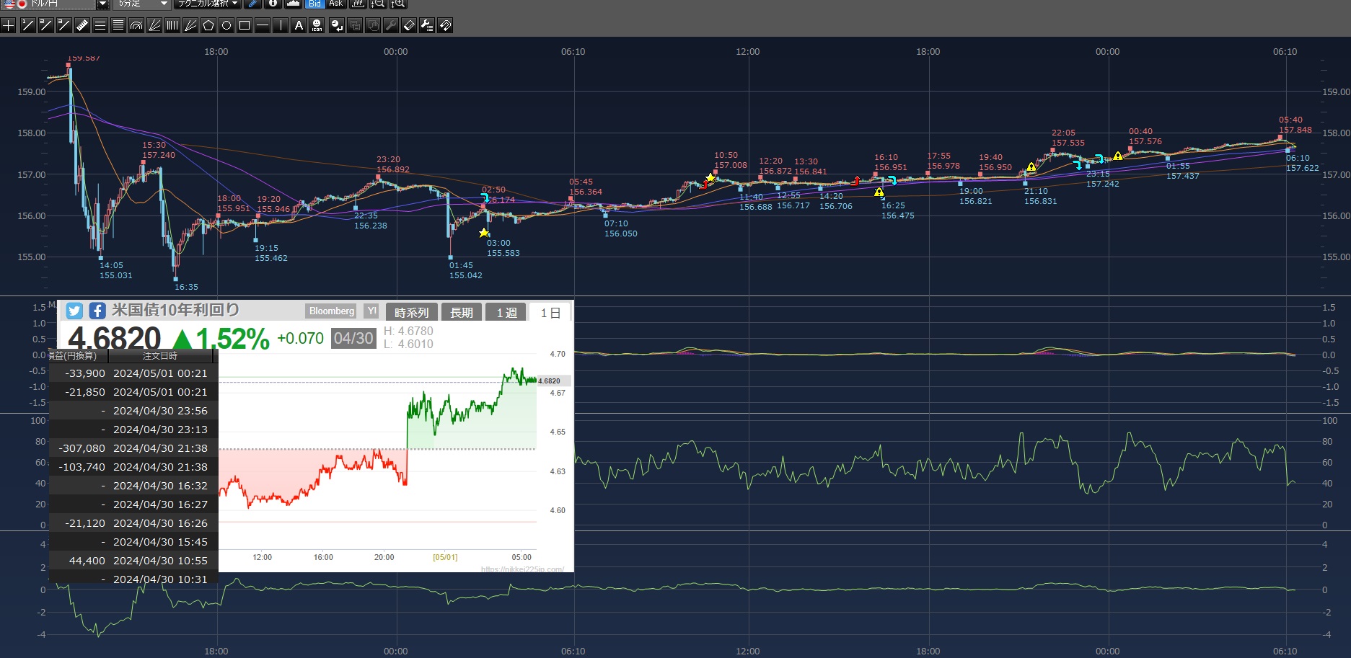Click the eraser tool in toolbar
Screen dimensions: 1351x658
[x=409, y=26]
